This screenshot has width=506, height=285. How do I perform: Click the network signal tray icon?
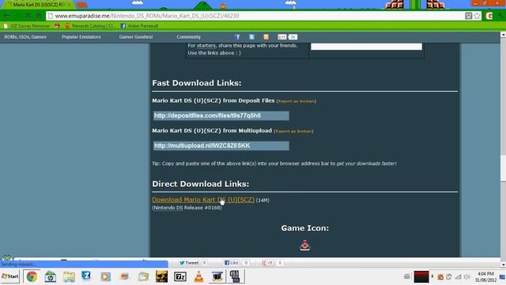click(x=459, y=277)
